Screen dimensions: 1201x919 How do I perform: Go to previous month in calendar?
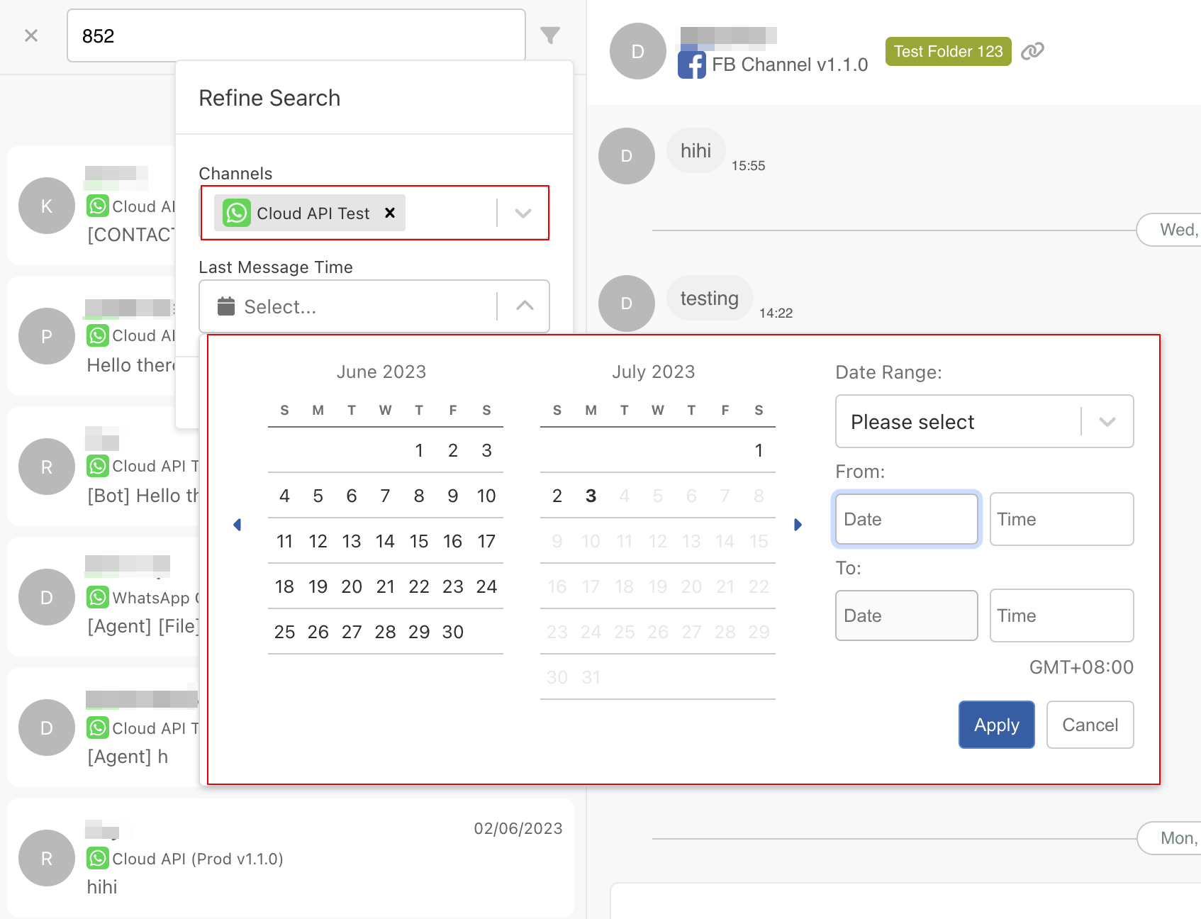[x=238, y=525]
